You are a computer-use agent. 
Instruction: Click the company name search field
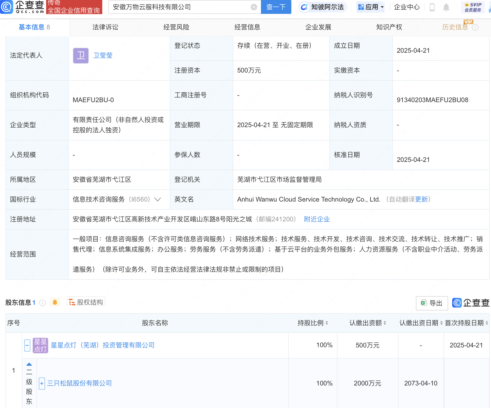tap(179, 7)
